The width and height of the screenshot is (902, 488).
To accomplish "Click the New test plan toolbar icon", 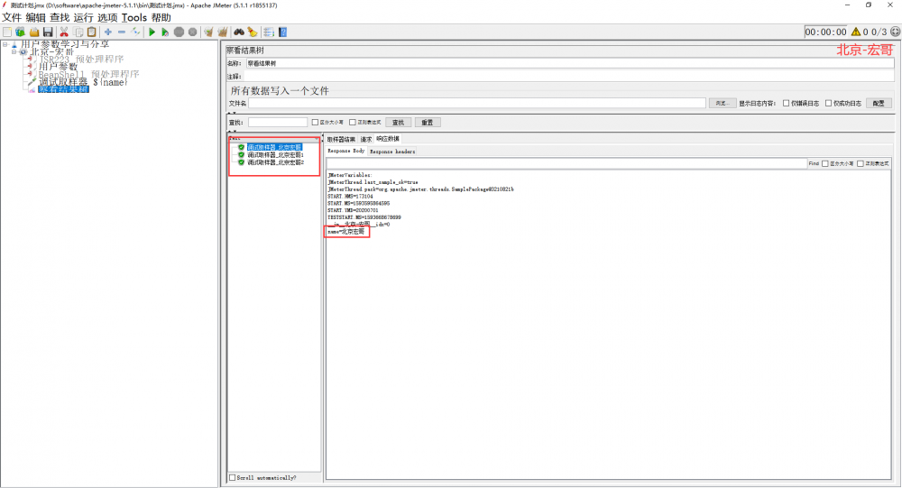I will tap(7, 32).
